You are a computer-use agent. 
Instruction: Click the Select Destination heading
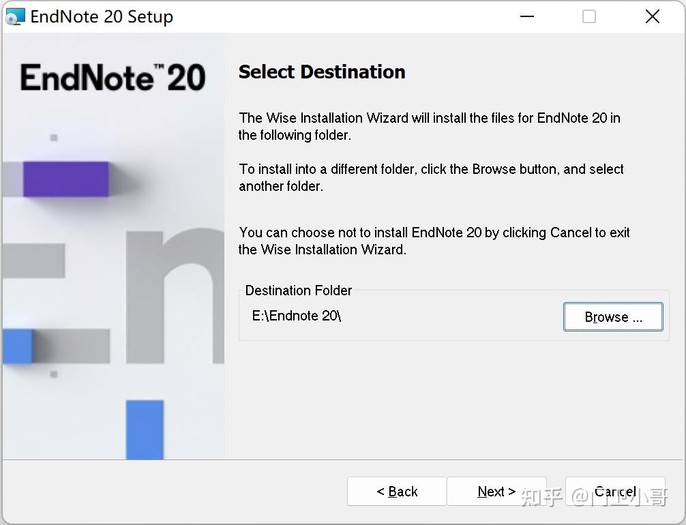[x=321, y=72]
